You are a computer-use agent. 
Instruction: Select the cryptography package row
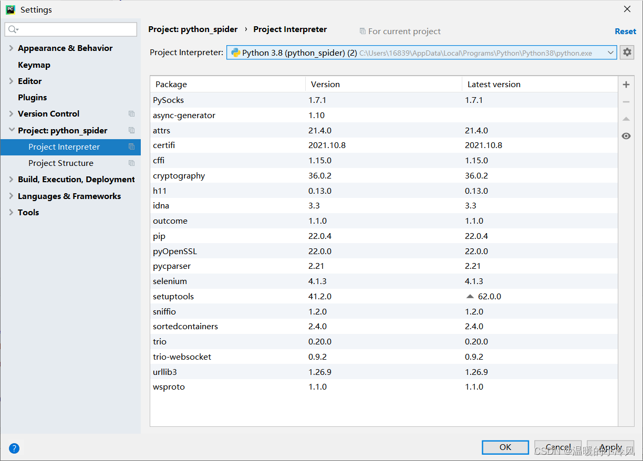(384, 176)
